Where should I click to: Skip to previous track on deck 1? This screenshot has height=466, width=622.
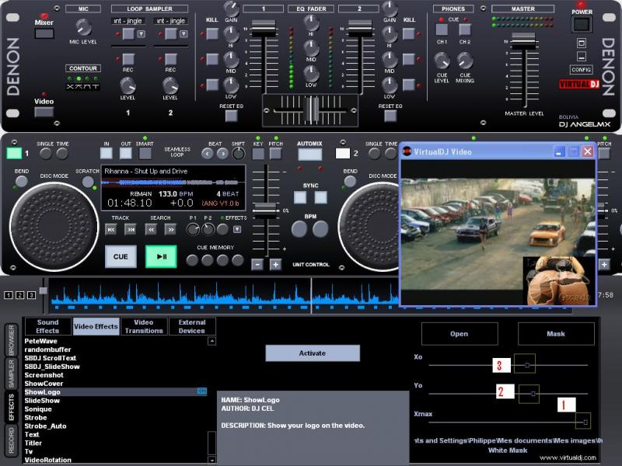[x=111, y=230]
